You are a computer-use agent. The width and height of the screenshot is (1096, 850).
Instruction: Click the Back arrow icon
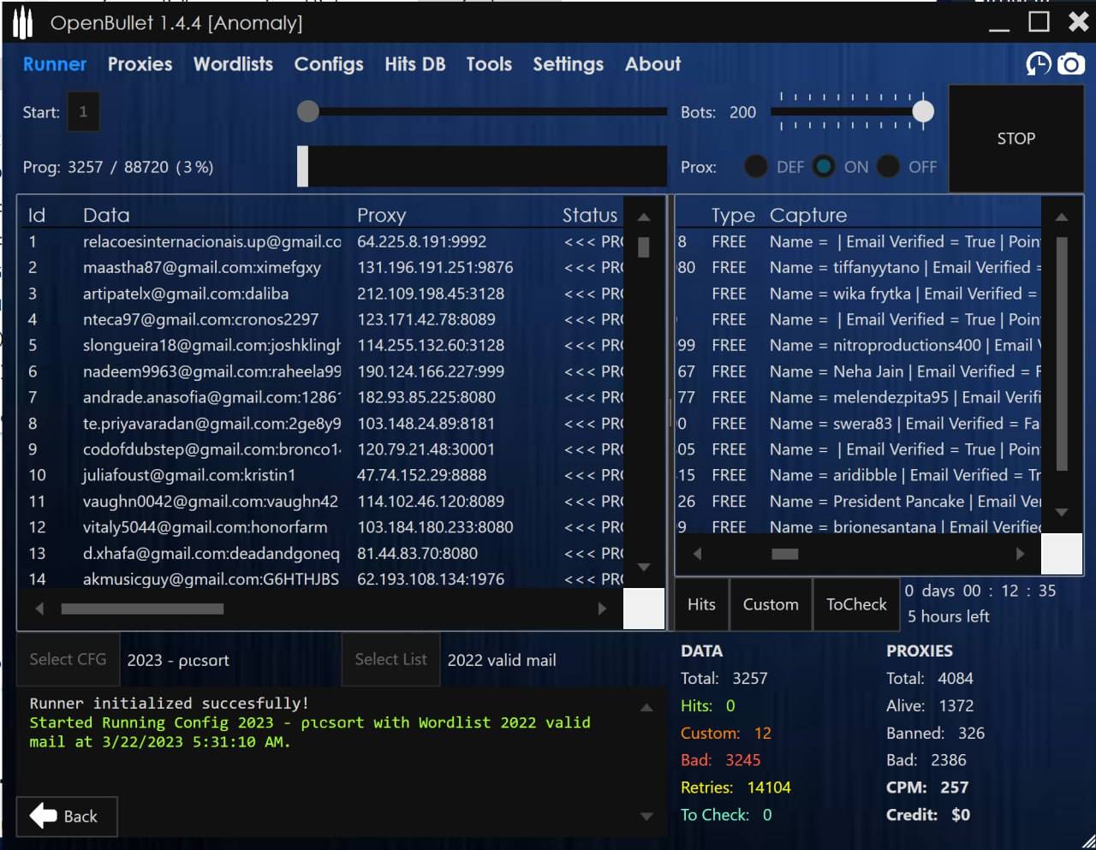(x=44, y=816)
